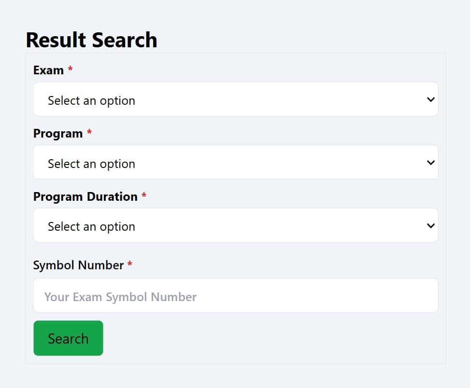Click the Search button
Viewport: 470px width, 388px height.
pos(68,338)
